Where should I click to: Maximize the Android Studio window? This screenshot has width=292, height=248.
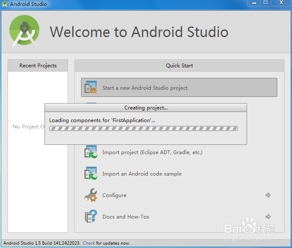pyautogui.click(x=266, y=3)
